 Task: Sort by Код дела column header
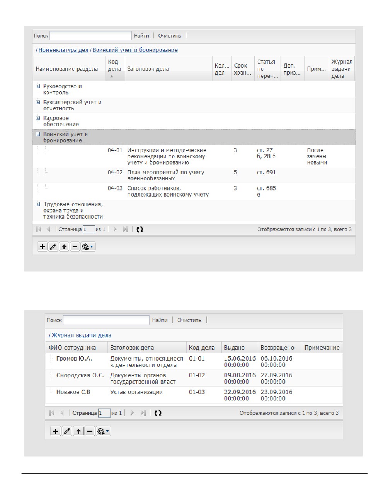pyautogui.click(x=115, y=69)
